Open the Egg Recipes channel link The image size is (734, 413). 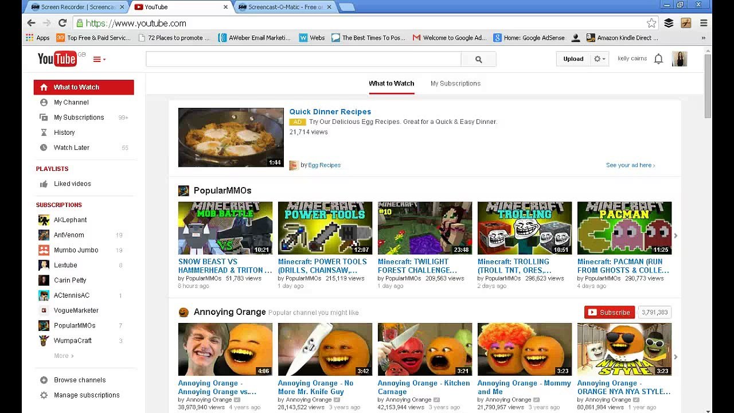(325, 165)
